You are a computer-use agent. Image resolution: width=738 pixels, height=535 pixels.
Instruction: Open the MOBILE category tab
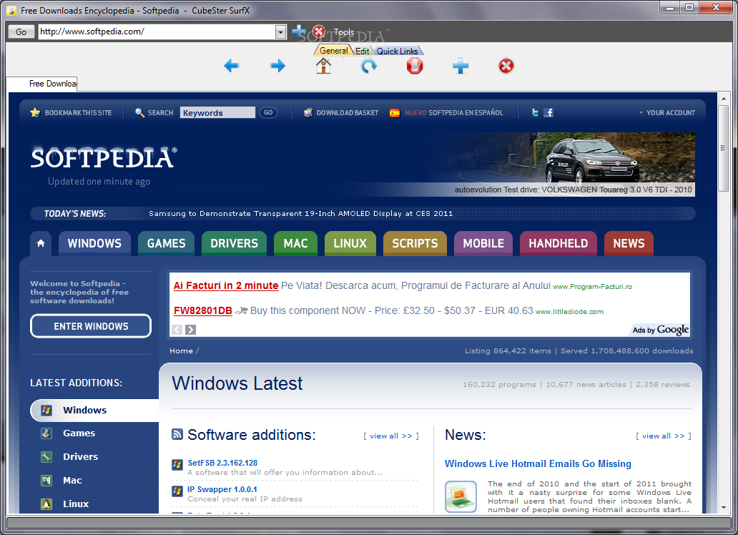[483, 243]
